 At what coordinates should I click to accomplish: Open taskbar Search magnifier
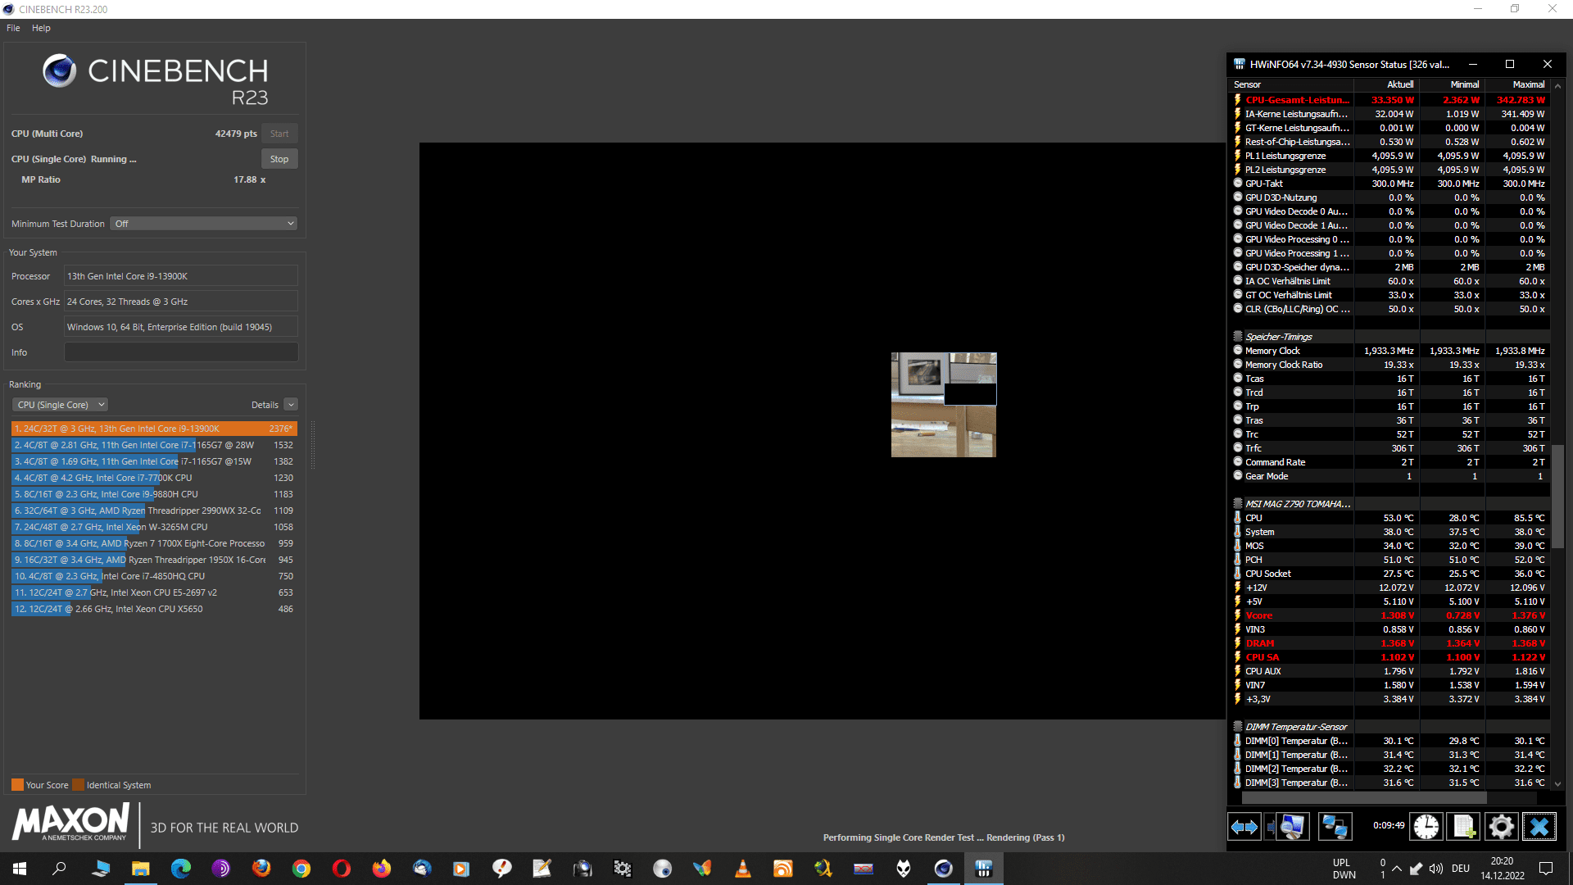coord(60,869)
